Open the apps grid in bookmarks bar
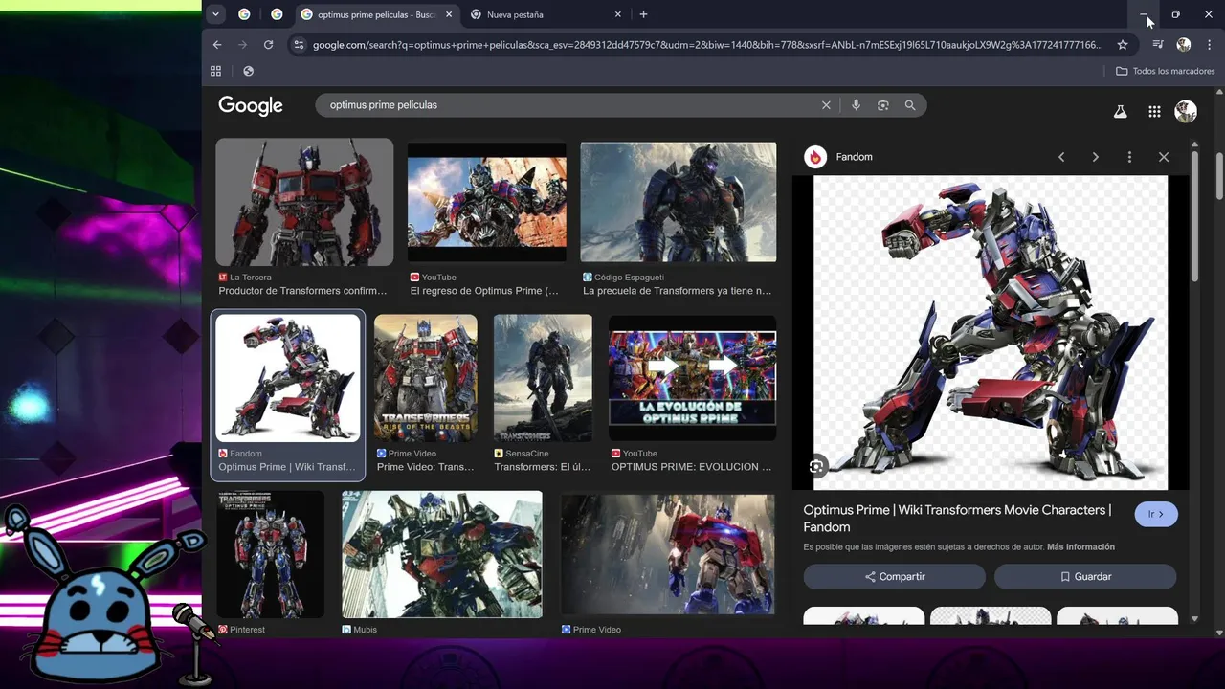The image size is (1225, 689). (x=215, y=71)
